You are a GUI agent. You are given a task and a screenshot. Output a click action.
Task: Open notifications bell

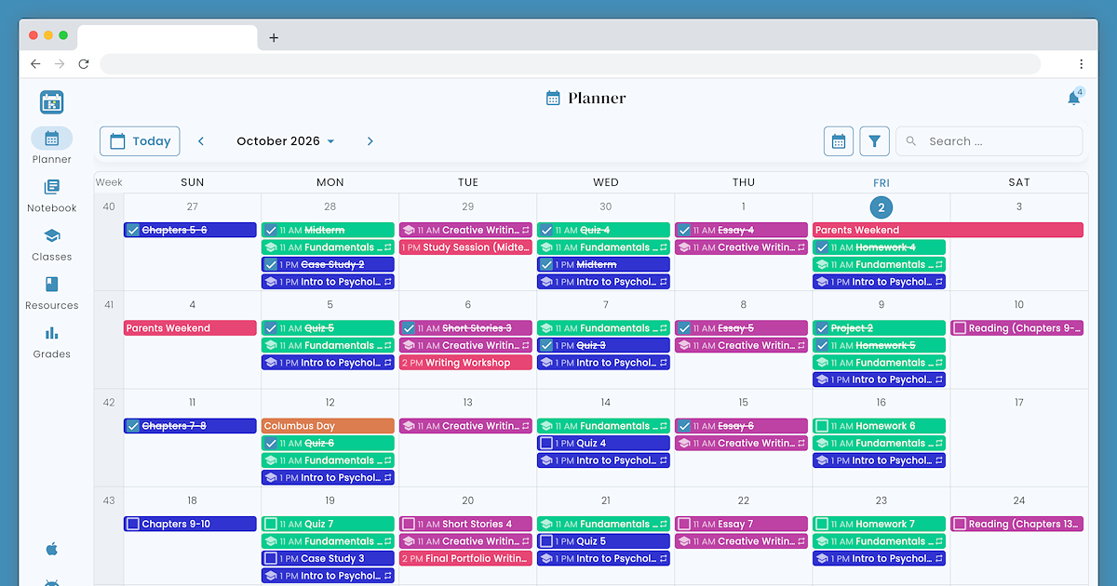pyautogui.click(x=1074, y=98)
